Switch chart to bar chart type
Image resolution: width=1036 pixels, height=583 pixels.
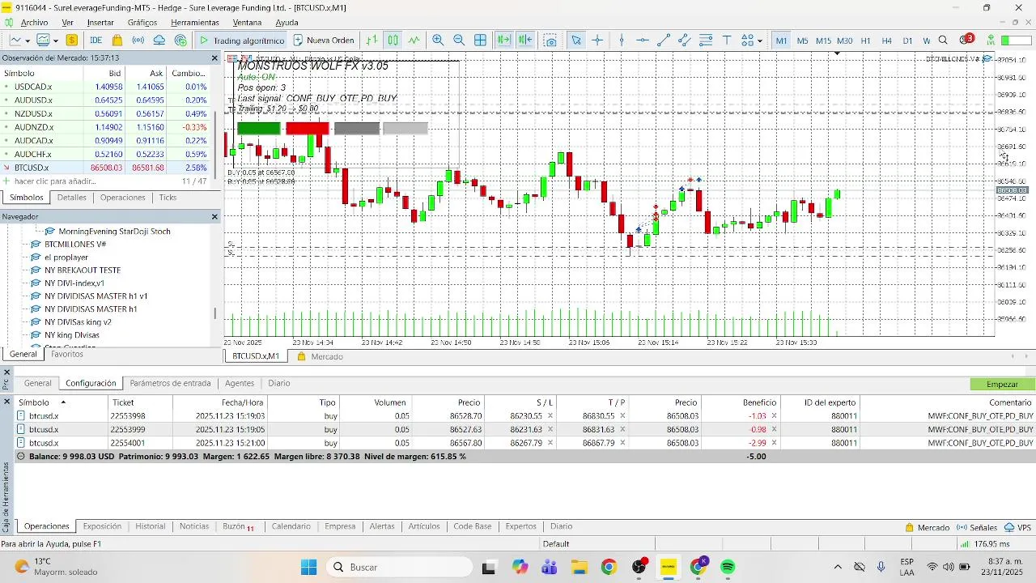(x=372, y=40)
